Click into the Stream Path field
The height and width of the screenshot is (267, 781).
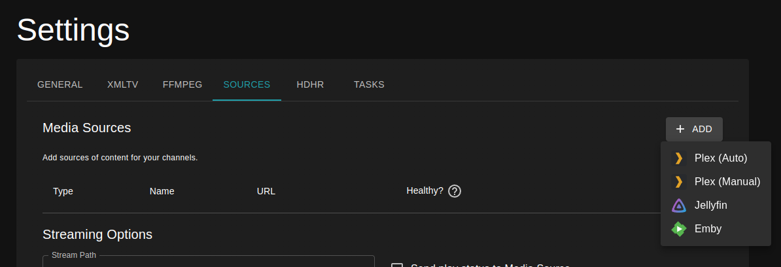coord(208,263)
